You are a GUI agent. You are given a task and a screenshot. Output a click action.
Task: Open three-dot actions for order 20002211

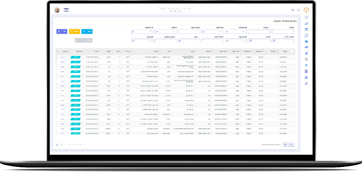[62, 62]
